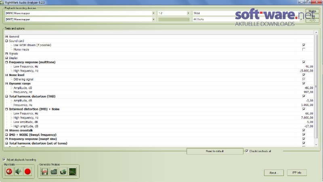The height and width of the screenshot is (182, 323).
Task: Click the -17,00 high amplitude value
Action: [x=309, y=126]
